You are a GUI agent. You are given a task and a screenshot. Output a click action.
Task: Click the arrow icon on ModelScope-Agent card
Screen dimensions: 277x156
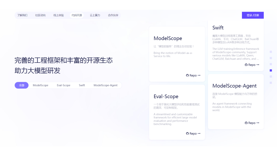click(258, 123)
